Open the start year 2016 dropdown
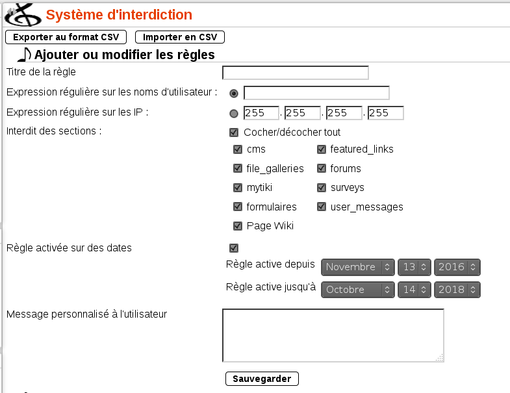 coord(457,267)
